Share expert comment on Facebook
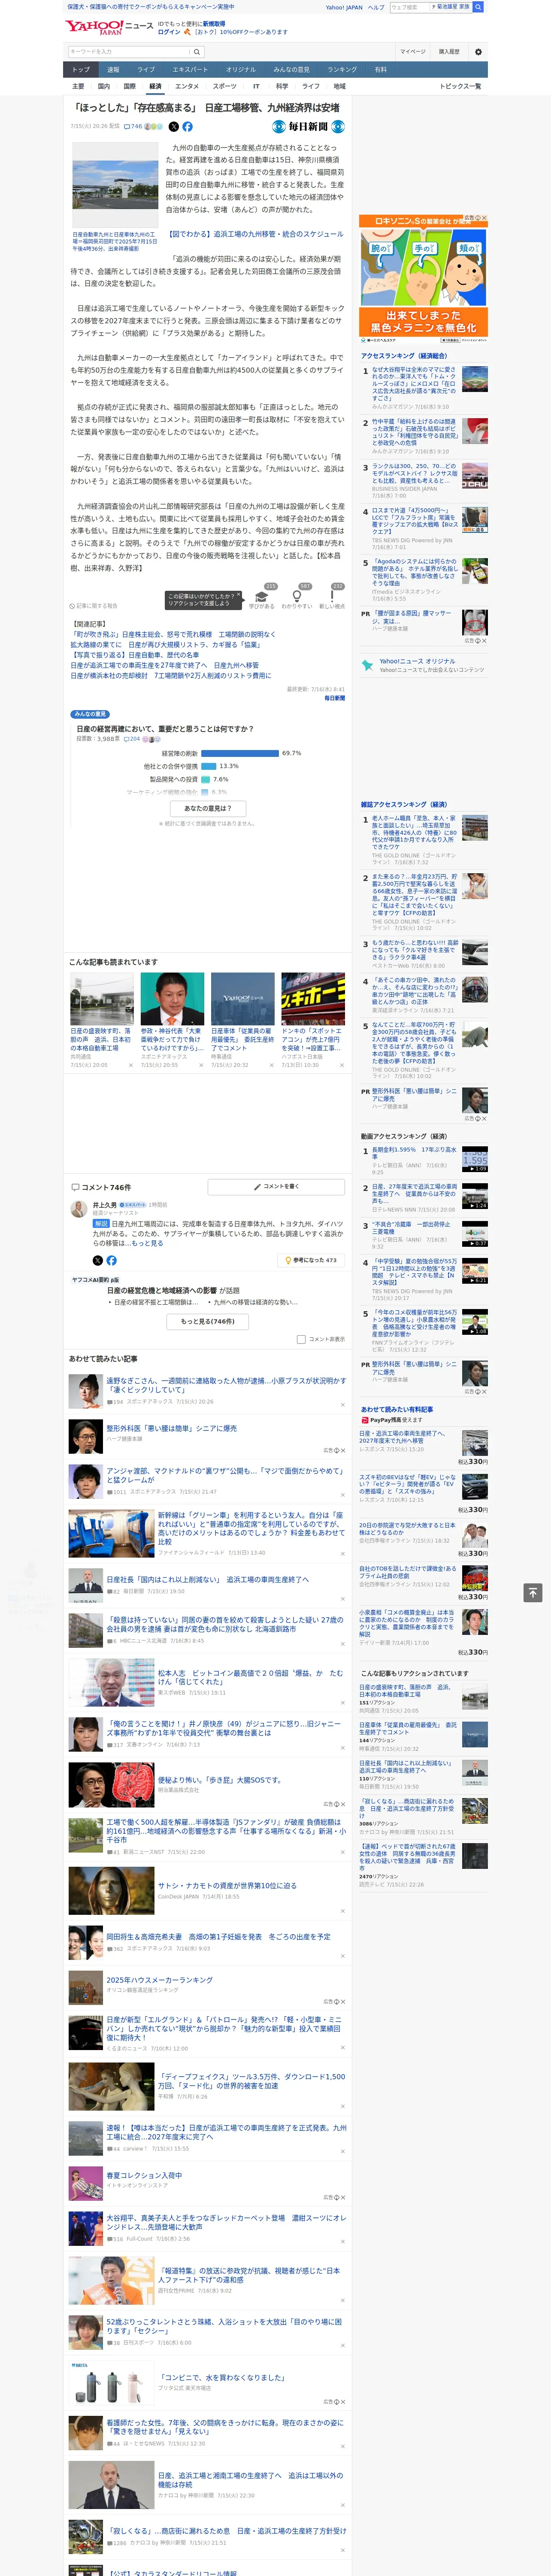Viewport: 551px width, 2576px height. point(111,1260)
